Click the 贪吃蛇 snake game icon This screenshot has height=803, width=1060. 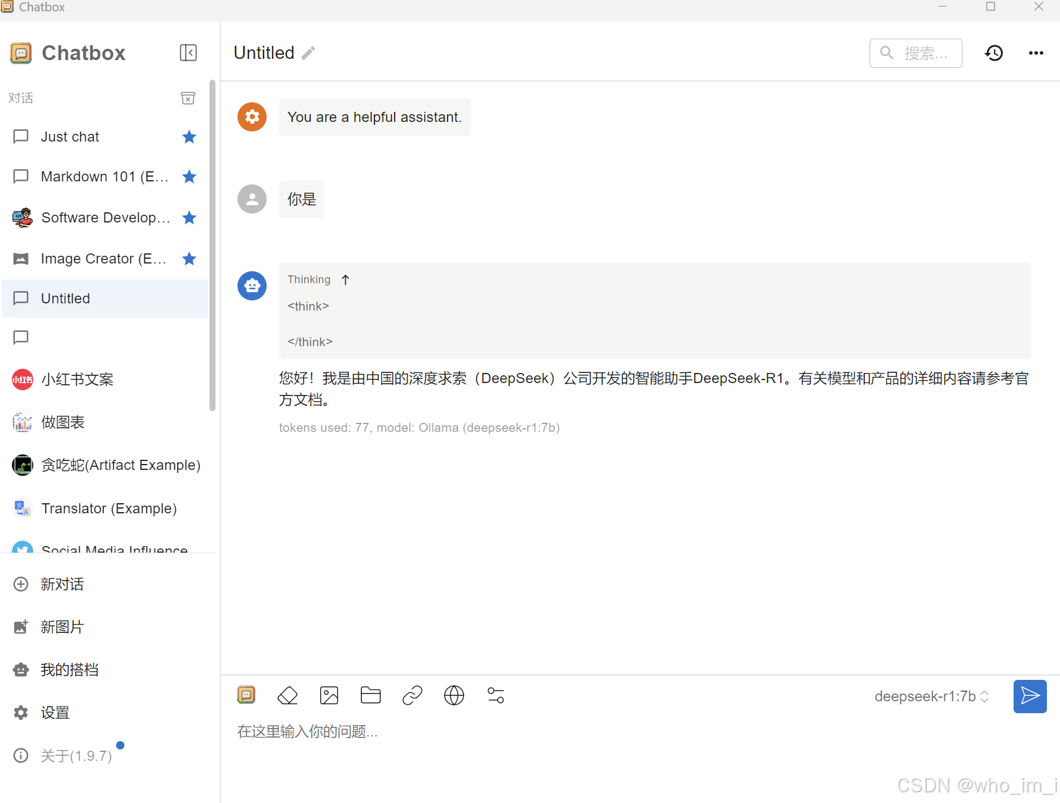coord(23,465)
